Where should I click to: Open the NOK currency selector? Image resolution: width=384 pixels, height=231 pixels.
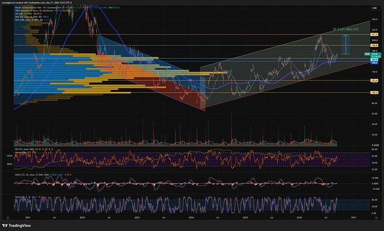click(x=375, y=8)
